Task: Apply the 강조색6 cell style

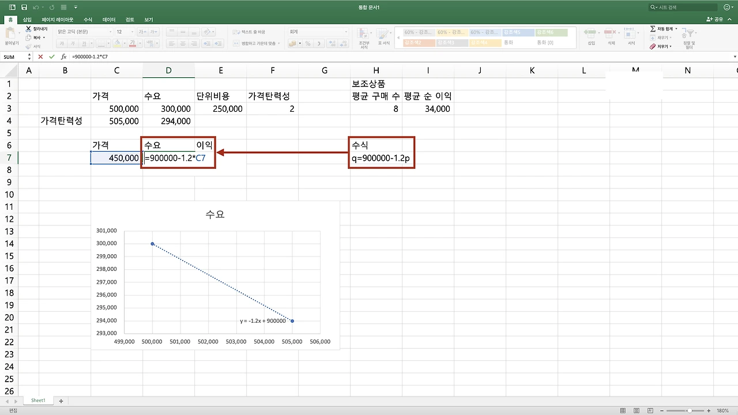Action: tap(551, 33)
